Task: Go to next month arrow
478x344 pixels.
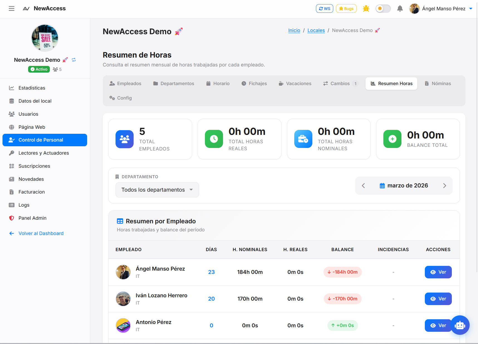Action: pyautogui.click(x=445, y=186)
